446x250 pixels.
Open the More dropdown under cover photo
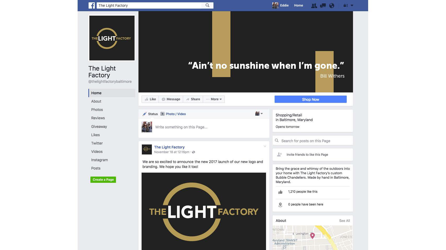tap(214, 99)
